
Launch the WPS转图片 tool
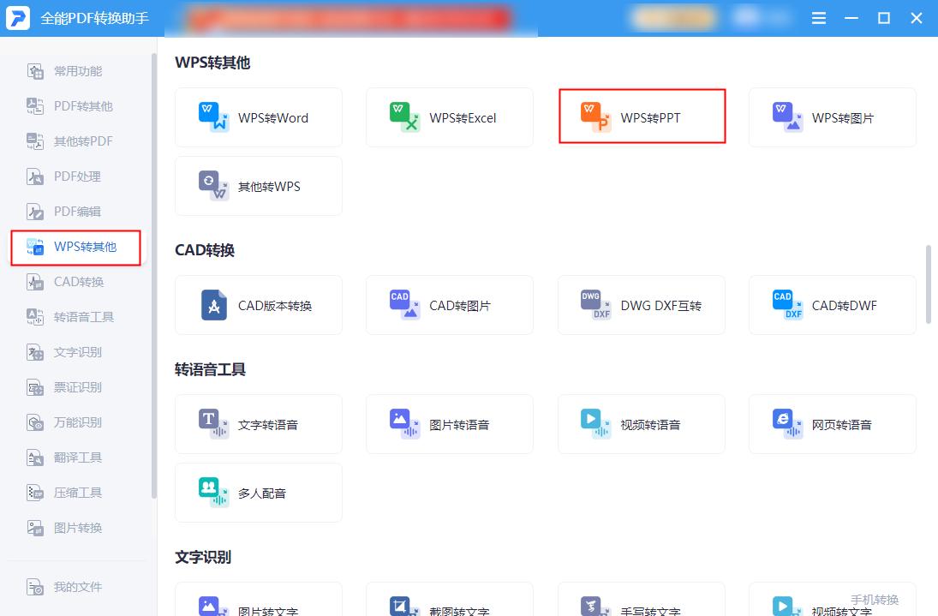coord(831,117)
